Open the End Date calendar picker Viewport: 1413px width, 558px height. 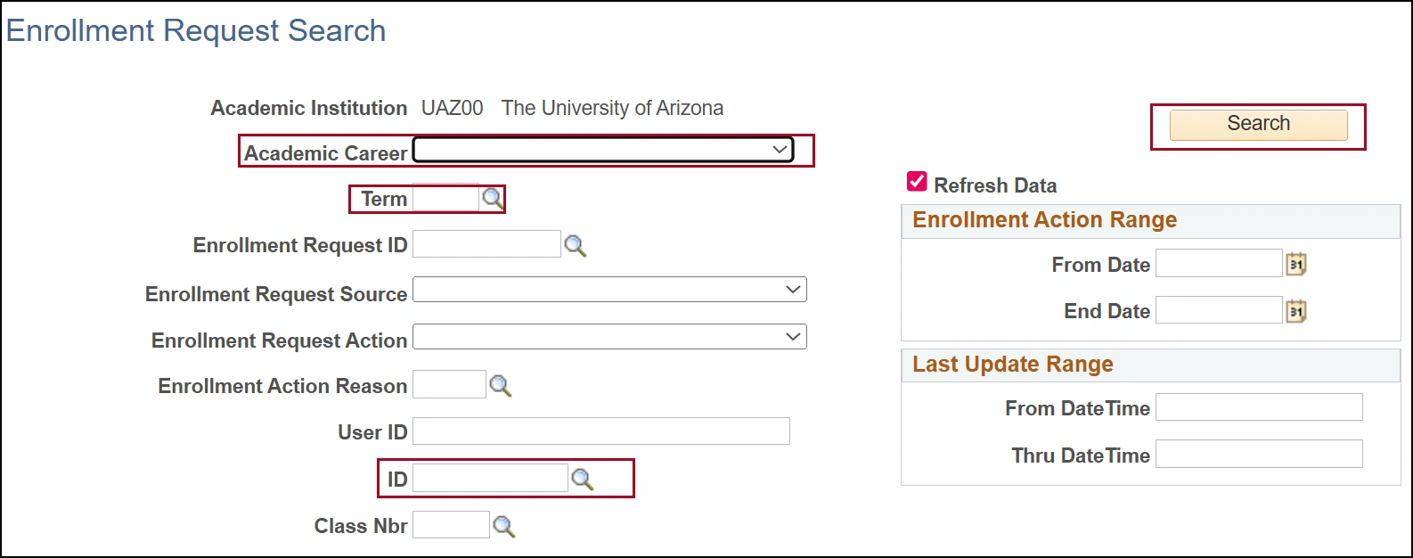pyautogui.click(x=1296, y=311)
